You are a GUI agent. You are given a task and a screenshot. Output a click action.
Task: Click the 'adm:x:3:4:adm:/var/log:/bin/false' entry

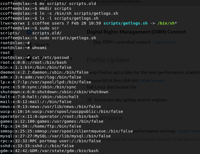[x=41, y=77]
